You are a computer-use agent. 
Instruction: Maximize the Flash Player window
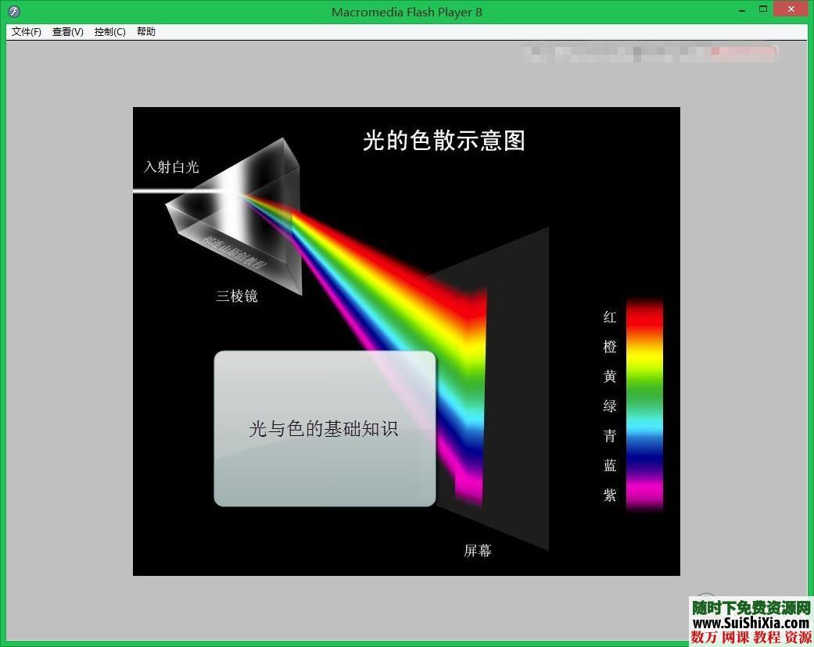point(762,9)
